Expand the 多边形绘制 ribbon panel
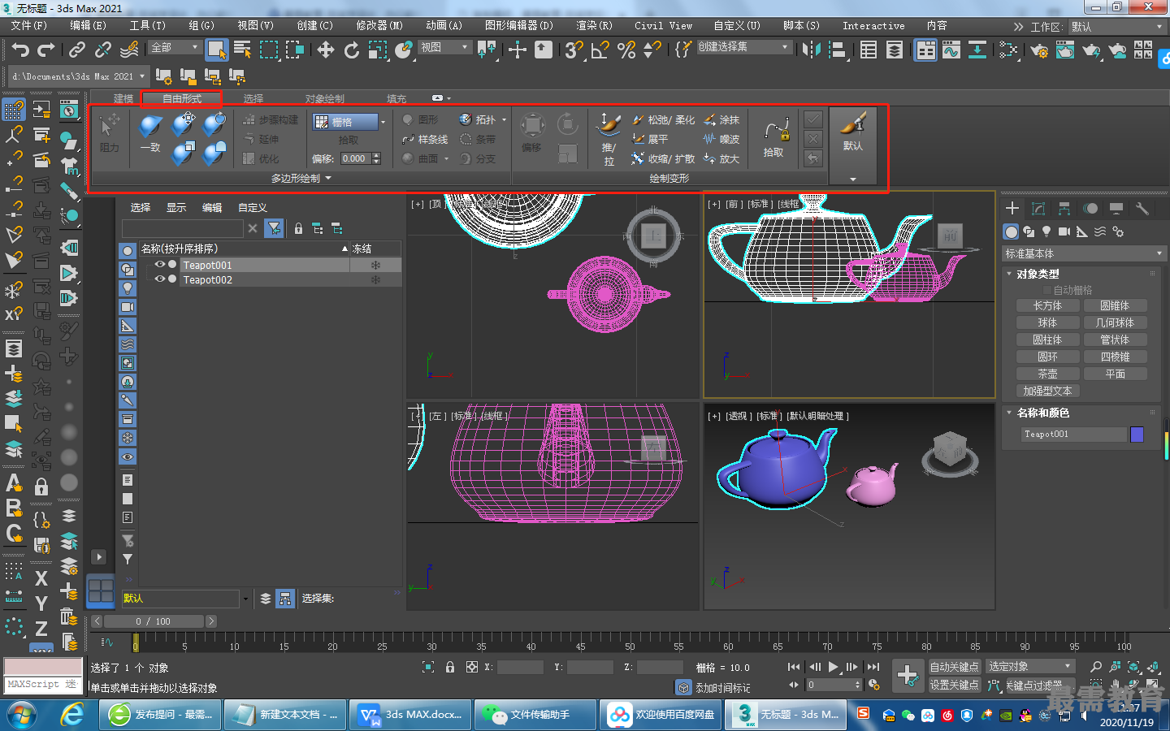The image size is (1170, 731). coord(301,178)
